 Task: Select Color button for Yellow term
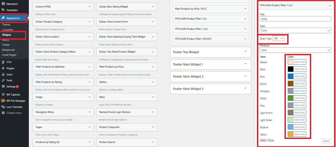coord(300,134)
